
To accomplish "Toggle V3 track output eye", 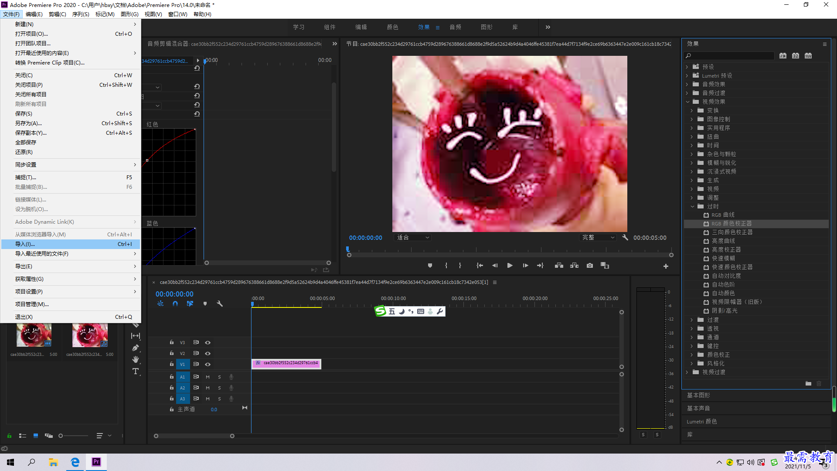I will [208, 343].
